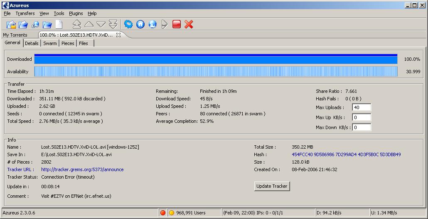428x219 pixels.
Task: Move torrent to bottom of queue
Action: click(113, 24)
